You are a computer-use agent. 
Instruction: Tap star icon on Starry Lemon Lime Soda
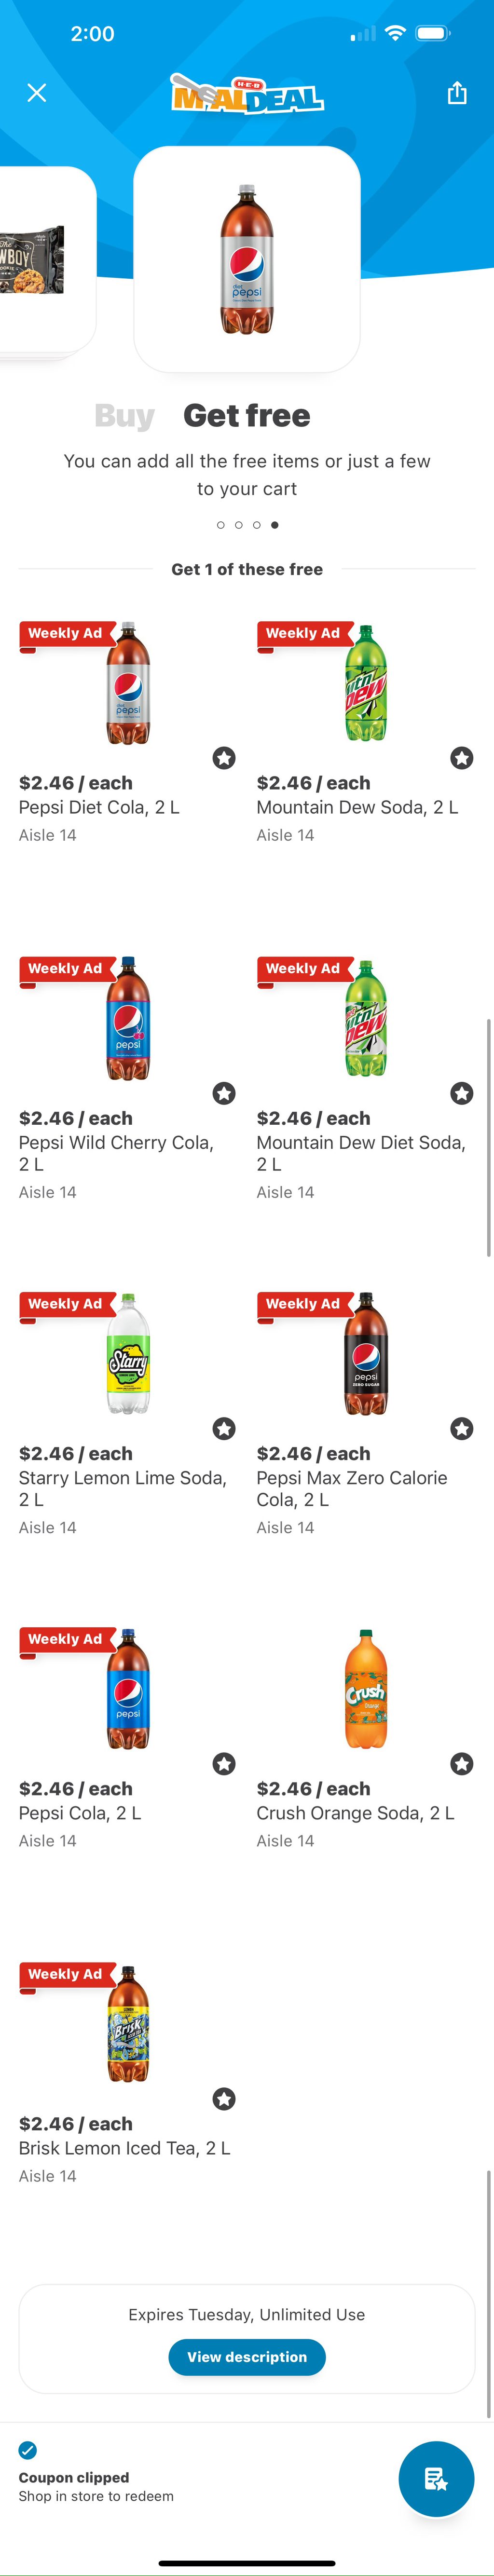(224, 1428)
